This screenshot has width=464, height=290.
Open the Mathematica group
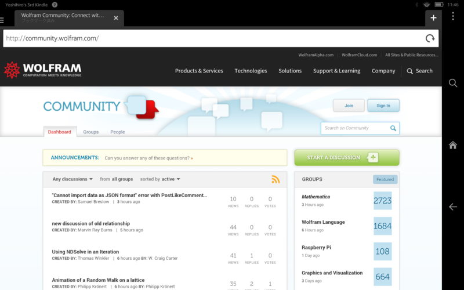pos(316,197)
